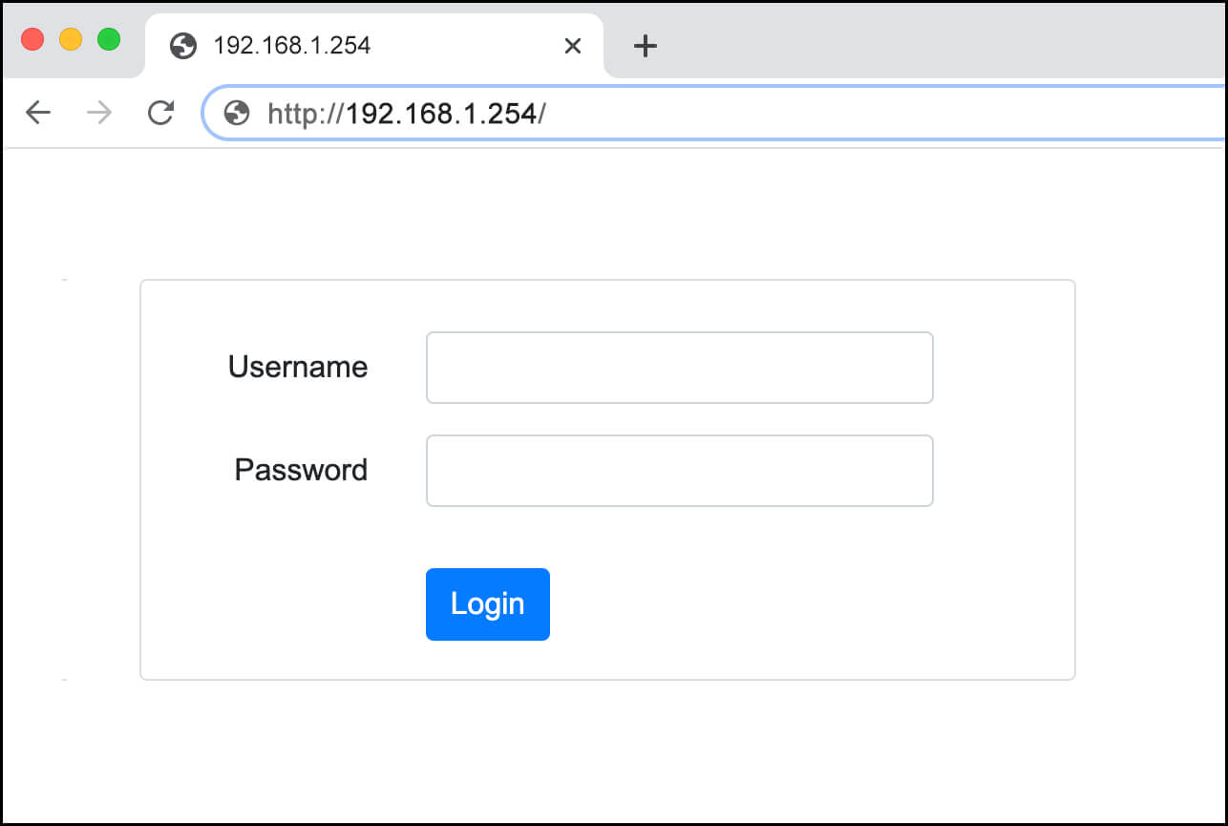Click the forward navigation arrow
The width and height of the screenshot is (1228, 826).
point(98,112)
